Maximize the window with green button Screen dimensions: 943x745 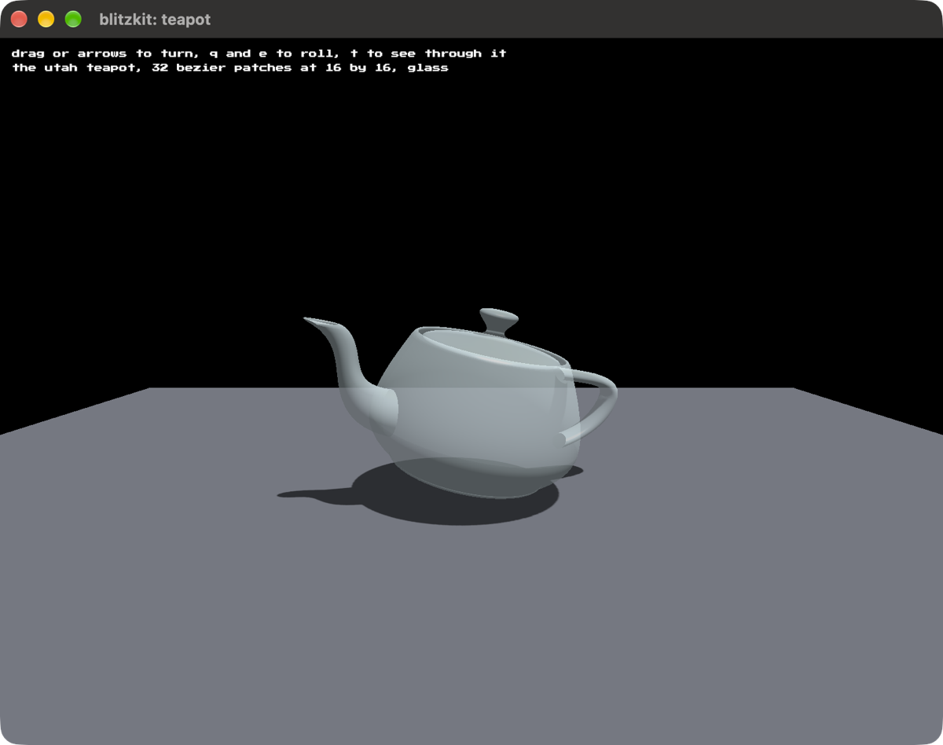[x=73, y=19]
